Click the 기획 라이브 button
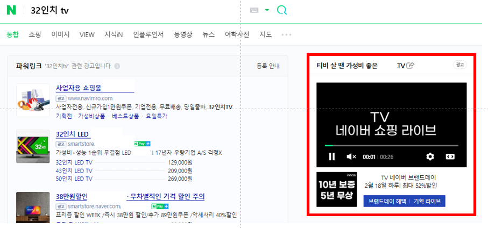The image size is (488, 228). [x=427, y=201]
